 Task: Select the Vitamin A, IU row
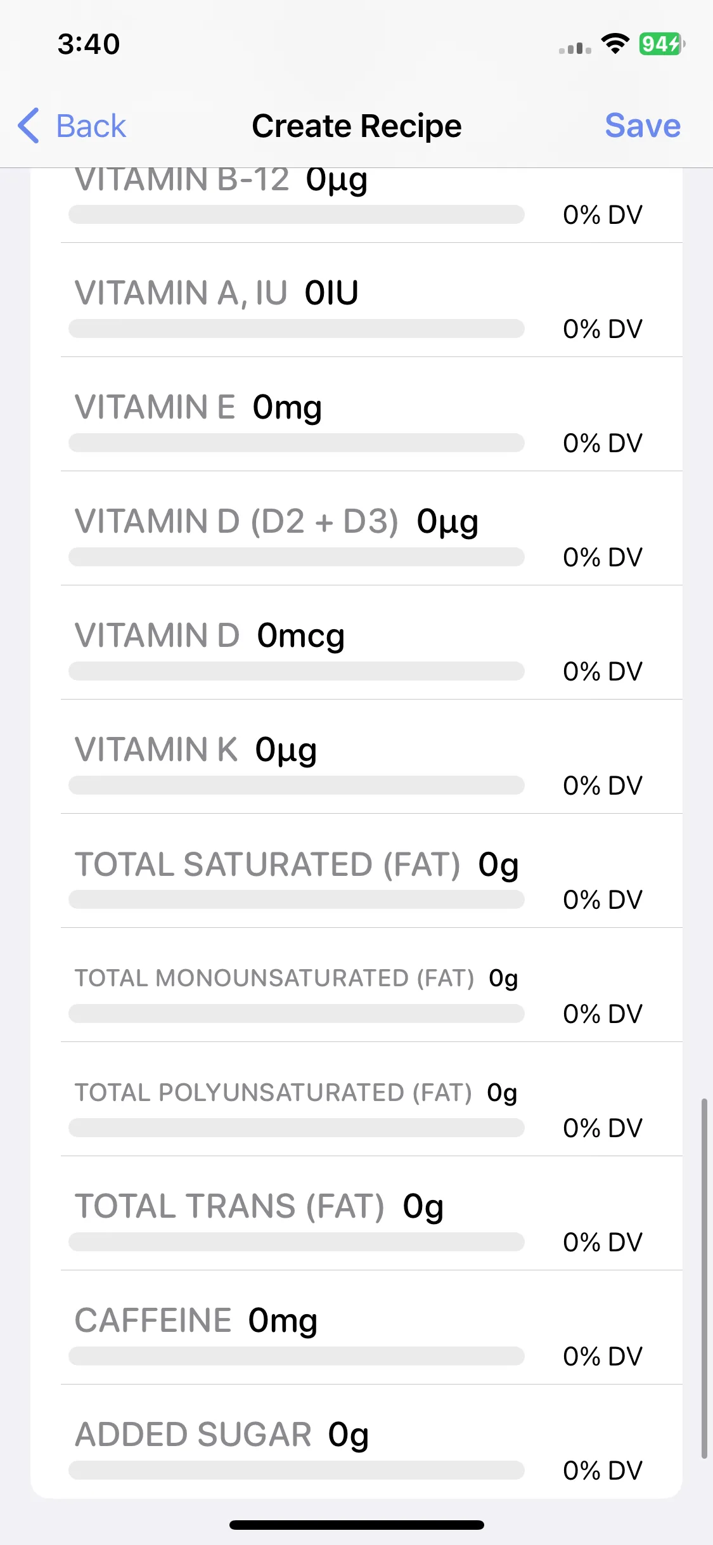(371, 300)
